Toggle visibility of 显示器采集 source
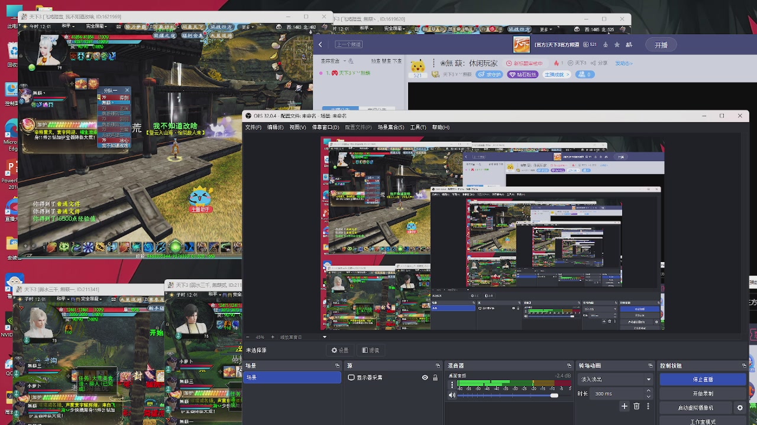Screen dimensions: 757x425 [x=425, y=378]
